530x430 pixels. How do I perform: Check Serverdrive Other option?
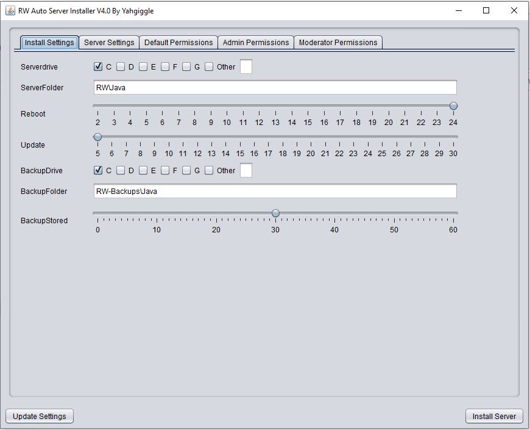[209, 67]
